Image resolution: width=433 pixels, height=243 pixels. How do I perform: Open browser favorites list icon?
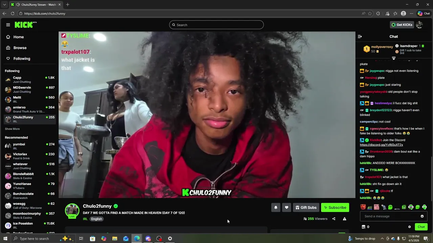(395, 13)
